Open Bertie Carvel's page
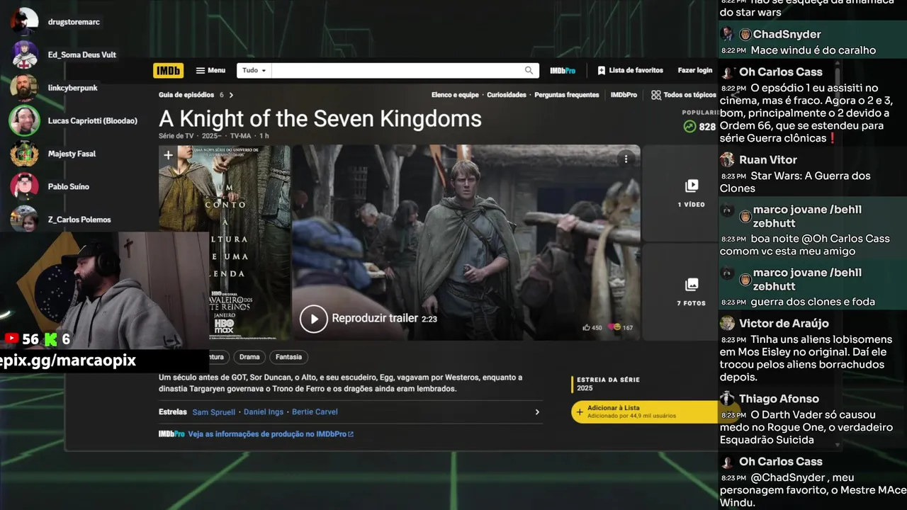This screenshot has height=510, width=907. point(315,412)
